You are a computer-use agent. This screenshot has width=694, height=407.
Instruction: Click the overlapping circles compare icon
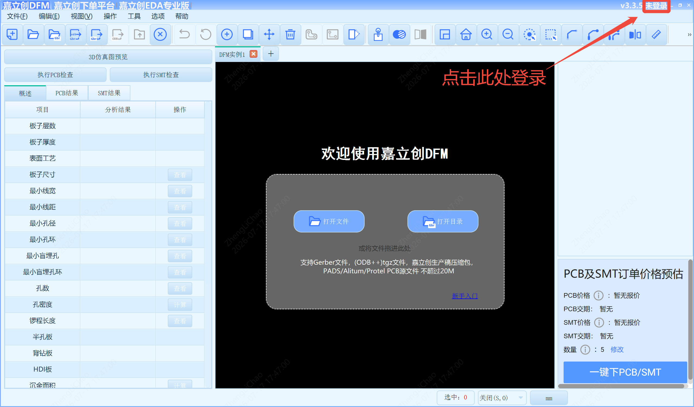click(399, 35)
